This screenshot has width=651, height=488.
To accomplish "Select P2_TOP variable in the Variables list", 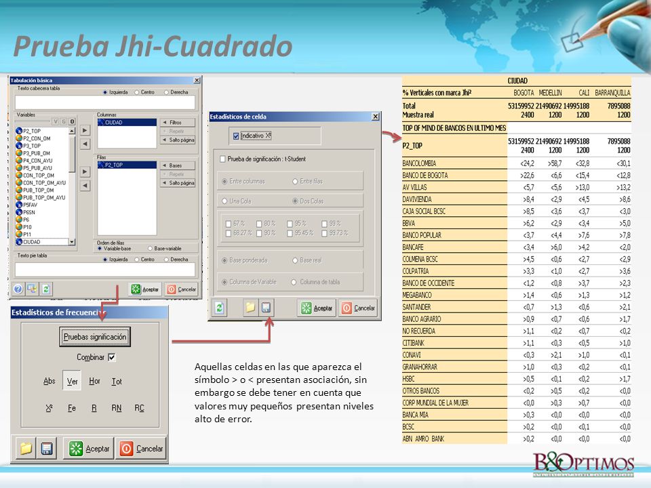I will click(32, 131).
